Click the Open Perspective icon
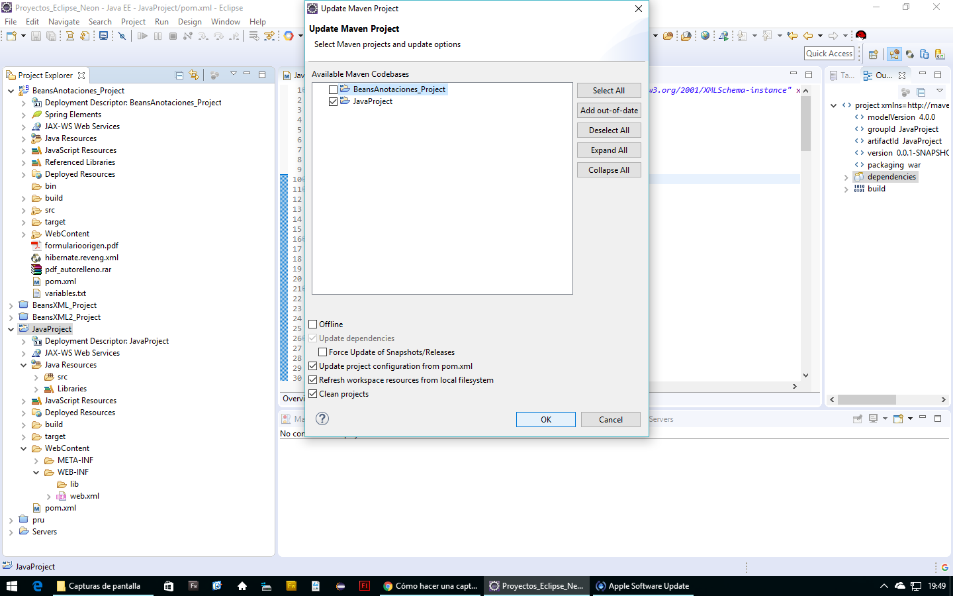The width and height of the screenshot is (953, 596). pos(874,54)
